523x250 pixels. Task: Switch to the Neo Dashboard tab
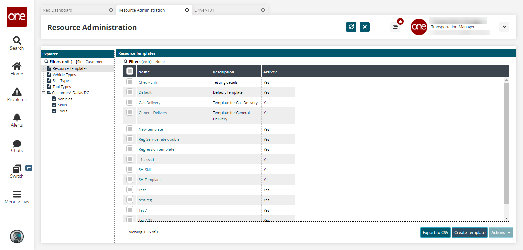(x=57, y=10)
